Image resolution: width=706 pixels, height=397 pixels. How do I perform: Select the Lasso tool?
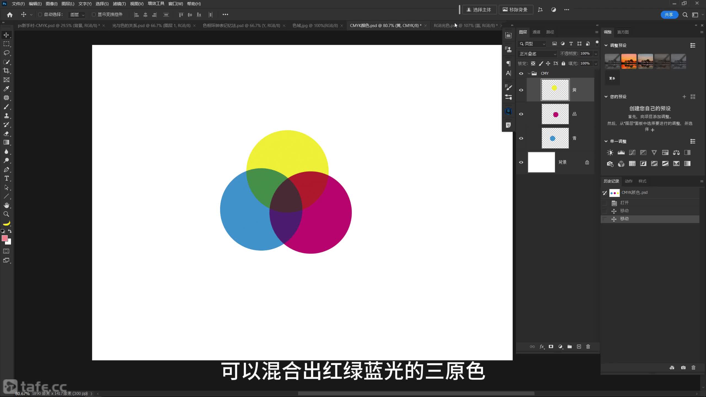click(6, 53)
